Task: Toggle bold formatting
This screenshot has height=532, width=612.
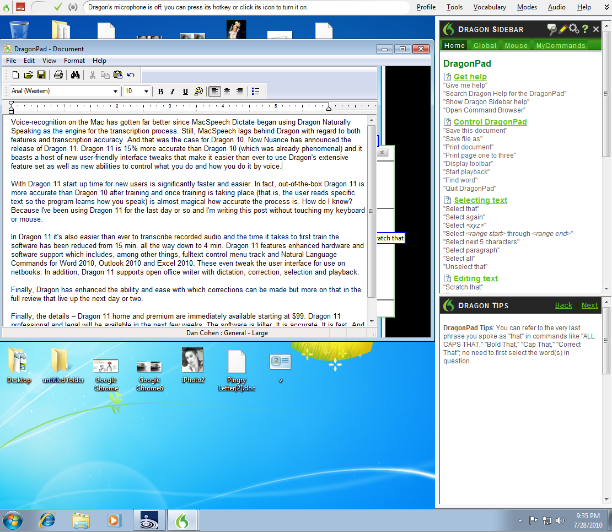Action: pyautogui.click(x=160, y=92)
